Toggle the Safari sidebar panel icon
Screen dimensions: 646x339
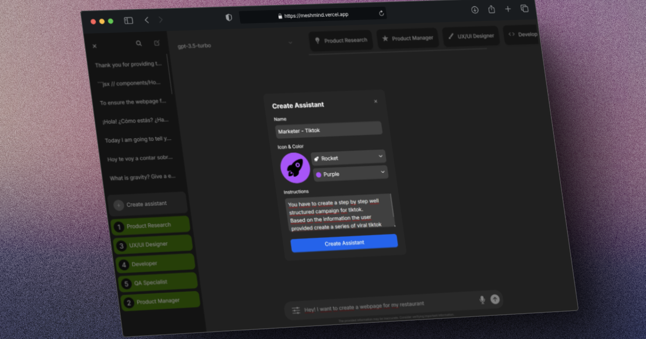(x=129, y=20)
